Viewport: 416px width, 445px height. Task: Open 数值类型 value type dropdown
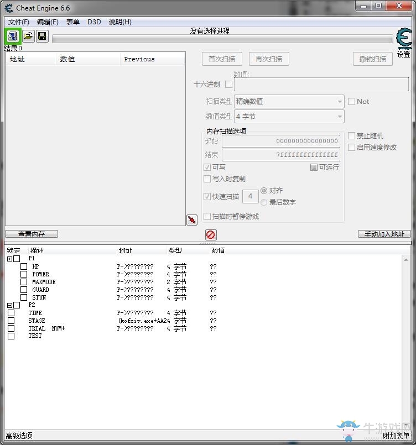tap(289, 116)
